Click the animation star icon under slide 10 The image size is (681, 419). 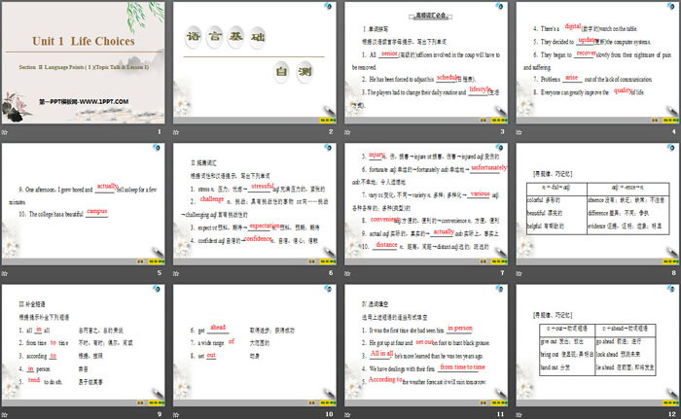176,415
